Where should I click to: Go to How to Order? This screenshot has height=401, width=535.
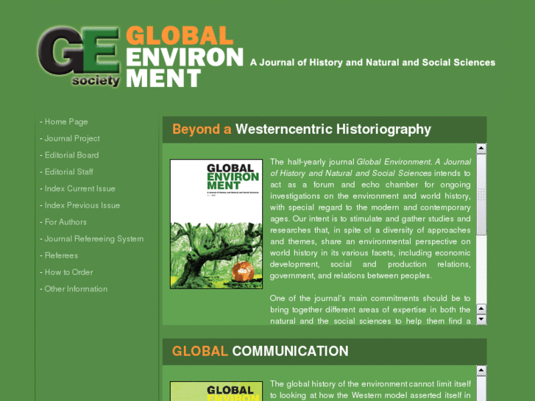[x=68, y=272]
